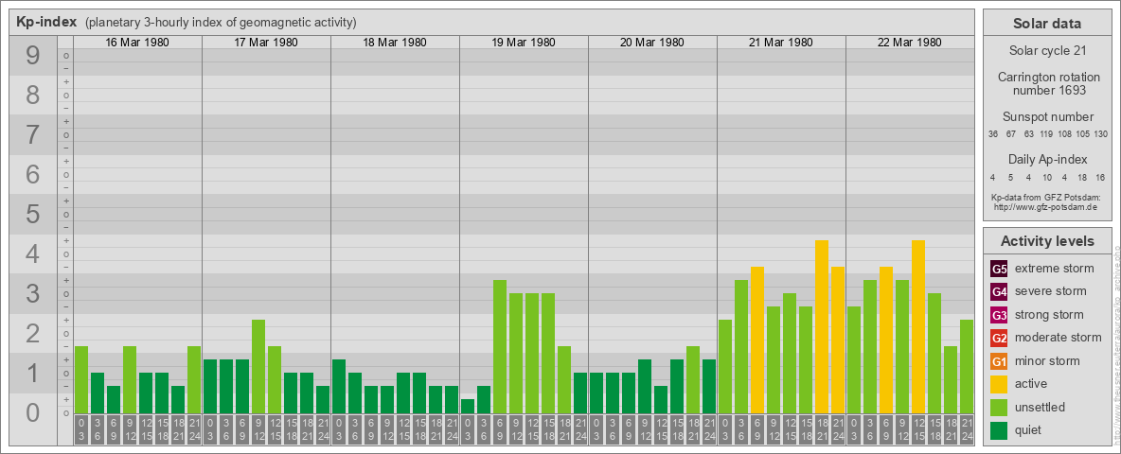Click the G2 moderate storm icon
Image resolution: width=1121 pixels, height=454 pixels.
click(x=999, y=338)
